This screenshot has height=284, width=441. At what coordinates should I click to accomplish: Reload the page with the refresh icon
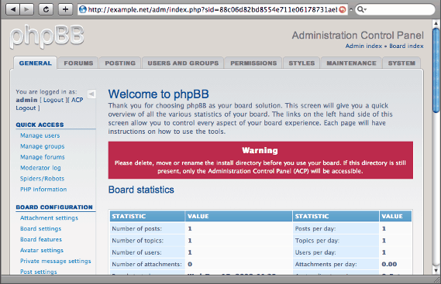(x=47, y=9)
